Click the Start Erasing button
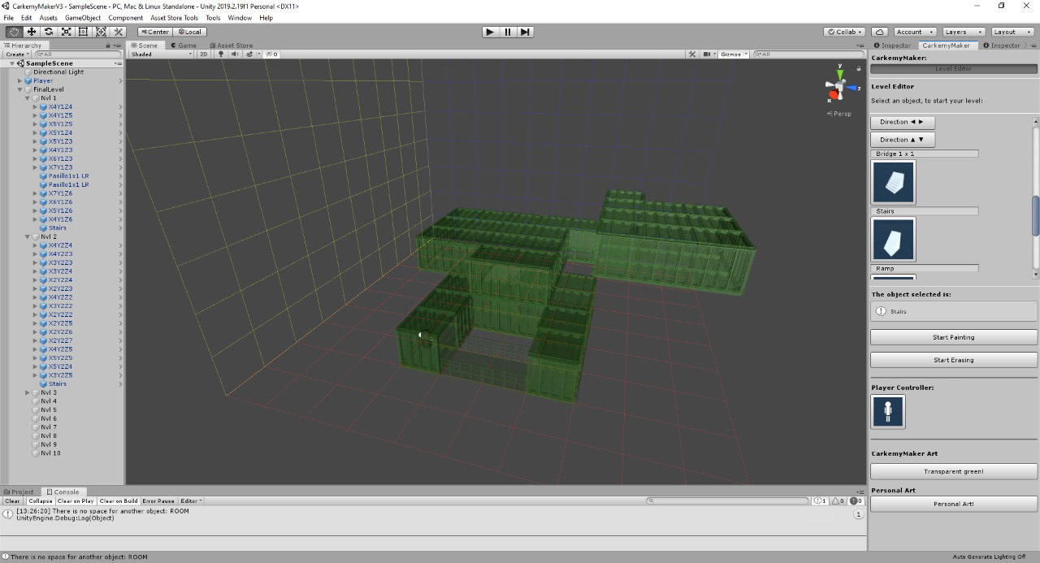1040x563 pixels. pyautogui.click(x=954, y=360)
